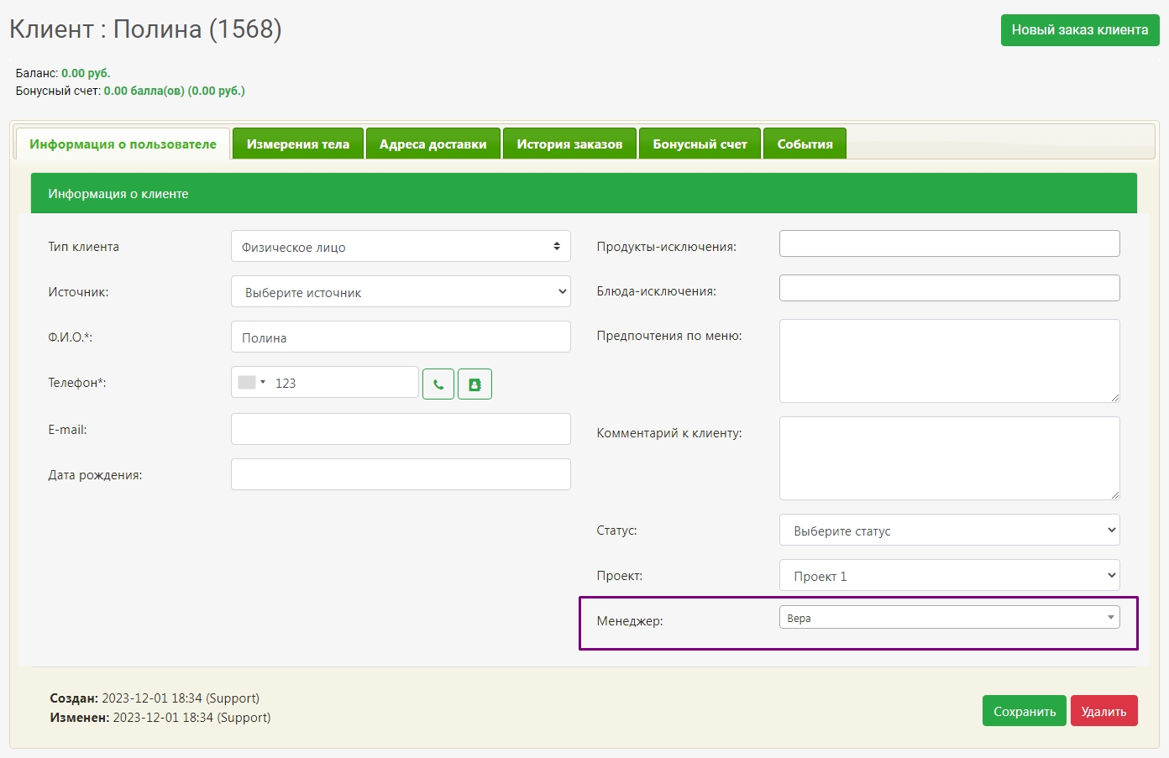
Task: Open the Менеджер dropdown showing Вера
Action: click(949, 618)
